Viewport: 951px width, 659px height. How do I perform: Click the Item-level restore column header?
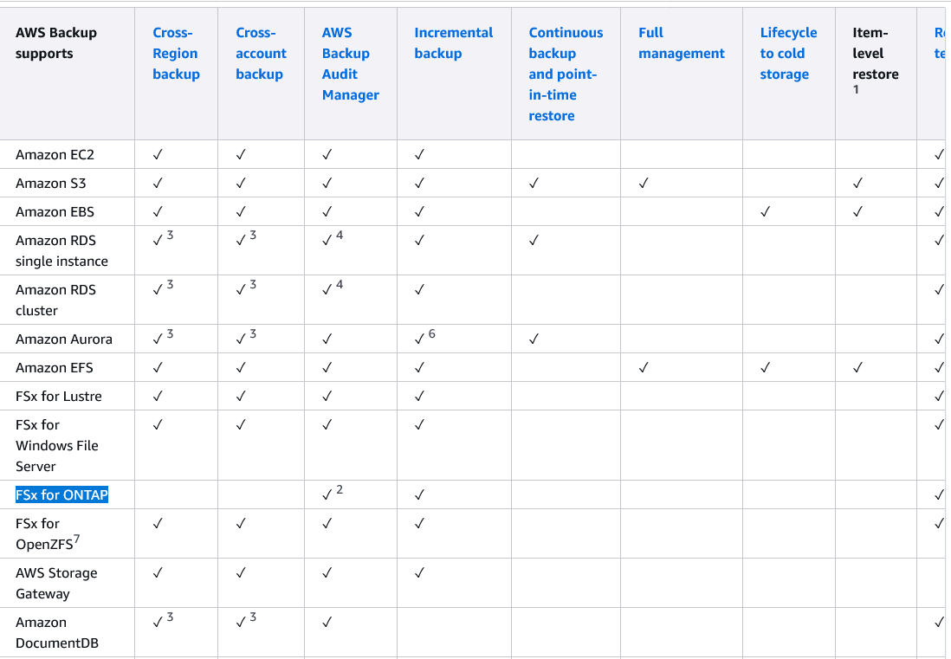coord(875,54)
